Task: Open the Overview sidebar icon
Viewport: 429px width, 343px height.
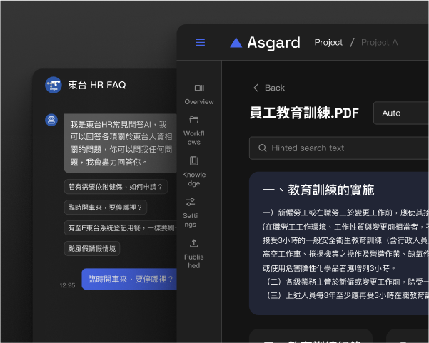Action: 199,88
